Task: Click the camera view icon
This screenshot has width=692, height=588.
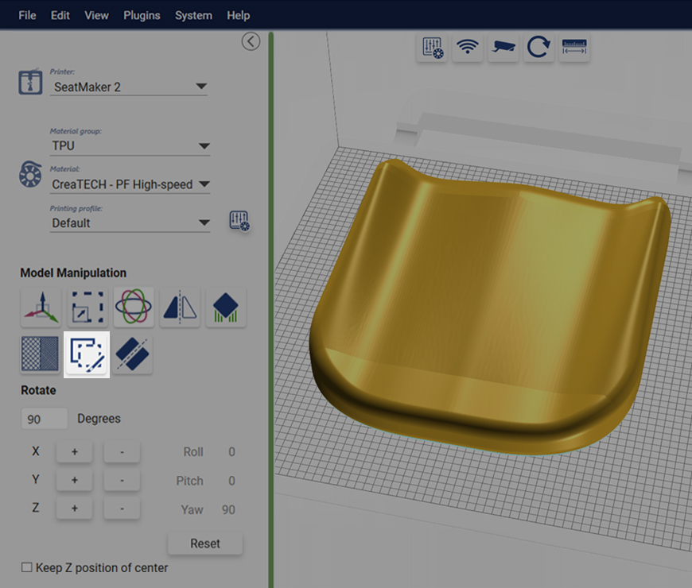Action: point(503,47)
